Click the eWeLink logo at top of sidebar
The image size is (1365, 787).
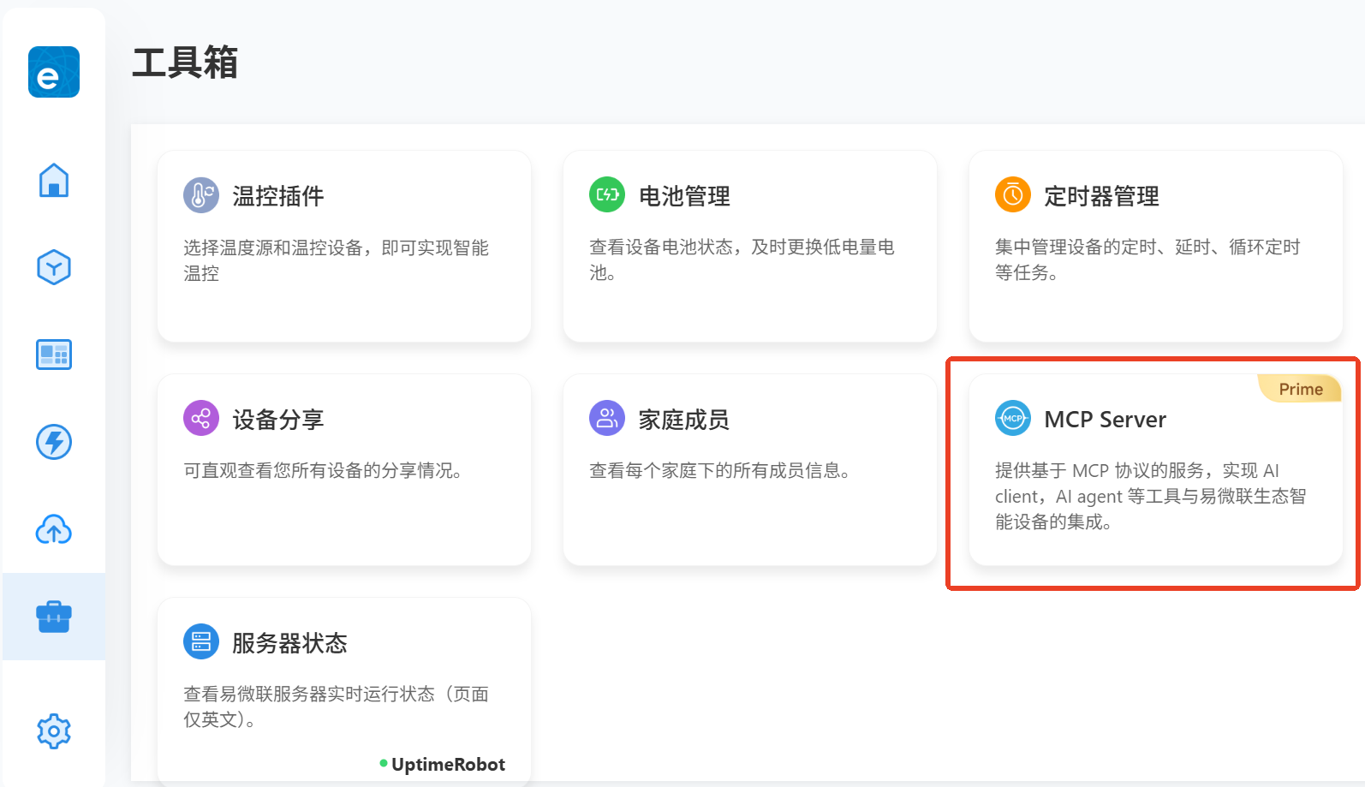tap(54, 72)
